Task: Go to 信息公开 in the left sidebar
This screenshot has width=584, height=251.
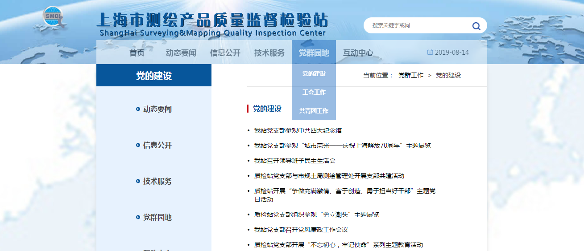Action: click(157, 146)
